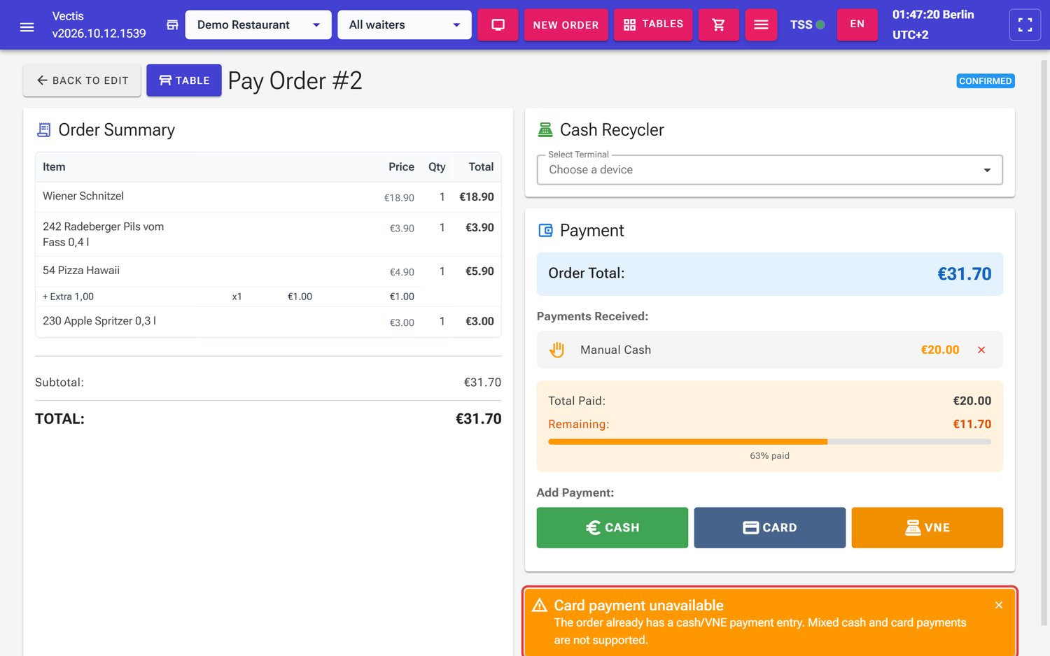Click the warning triangle in the alert
The width and height of the screenshot is (1050, 656).
(540, 605)
